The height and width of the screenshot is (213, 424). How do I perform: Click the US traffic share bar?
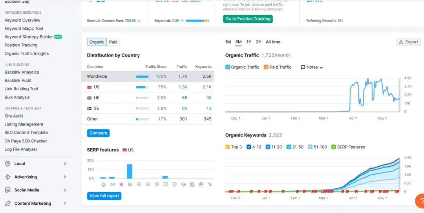142,87
